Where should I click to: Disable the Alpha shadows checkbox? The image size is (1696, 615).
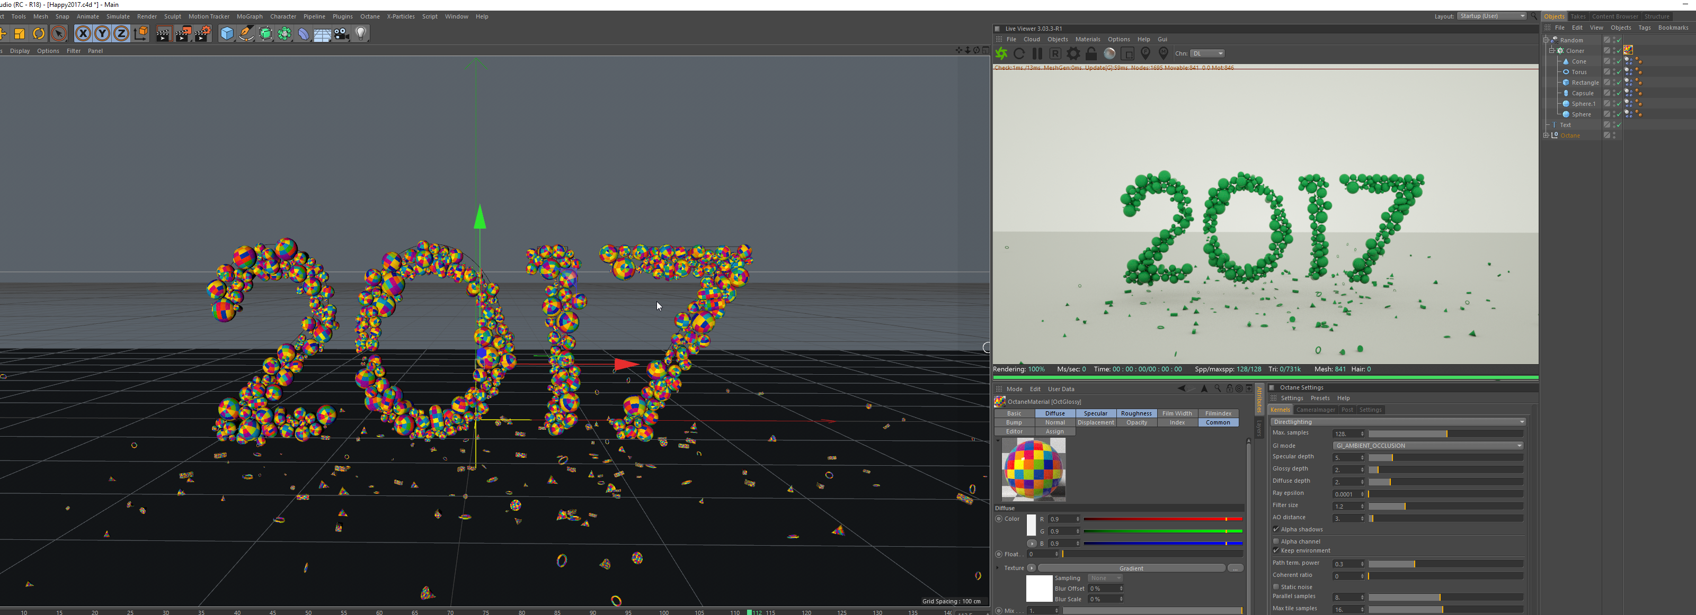click(1276, 529)
